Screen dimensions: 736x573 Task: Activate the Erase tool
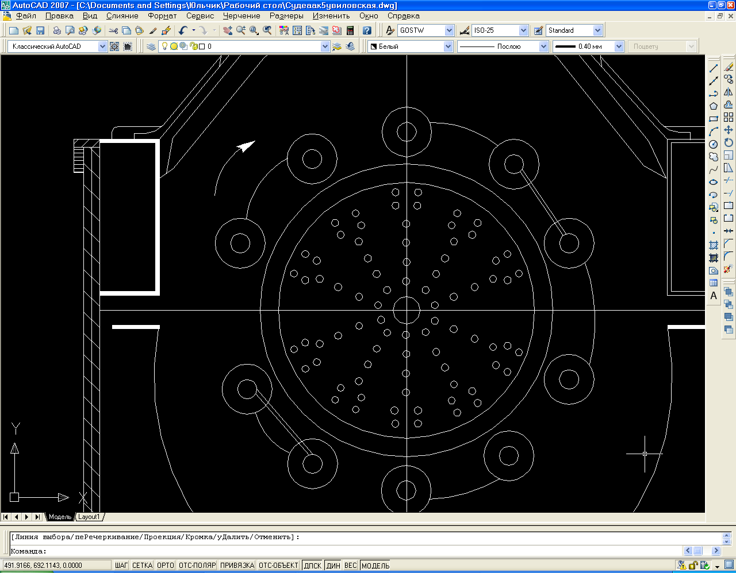[729, 67]
